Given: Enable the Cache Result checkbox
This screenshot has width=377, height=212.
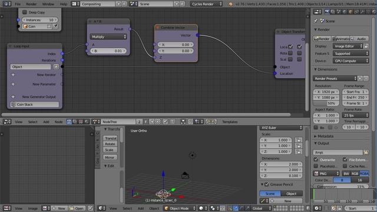Looking at the screenshot, I should coord(345,166).
